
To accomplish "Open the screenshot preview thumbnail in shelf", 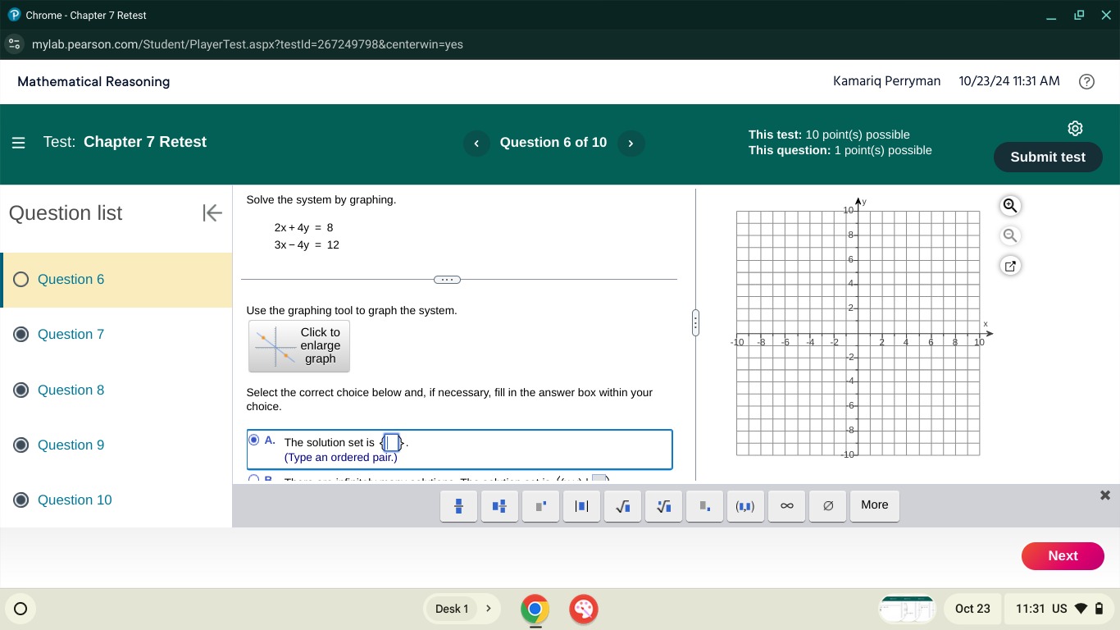I will [x=907, y=609].
